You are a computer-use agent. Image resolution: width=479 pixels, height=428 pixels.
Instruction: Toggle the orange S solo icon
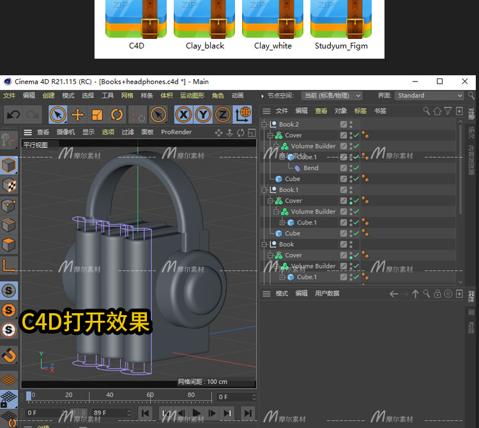pyautogui.click(x=8, y=310)
